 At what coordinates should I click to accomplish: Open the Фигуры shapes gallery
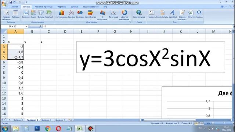pos(41,14)
